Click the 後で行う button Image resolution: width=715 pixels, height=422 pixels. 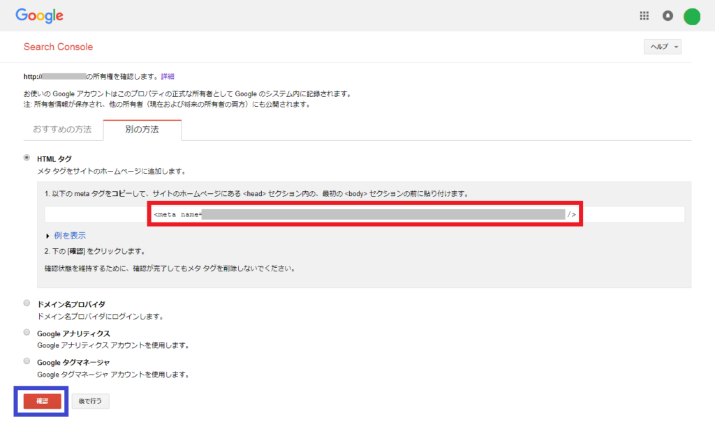90,401
